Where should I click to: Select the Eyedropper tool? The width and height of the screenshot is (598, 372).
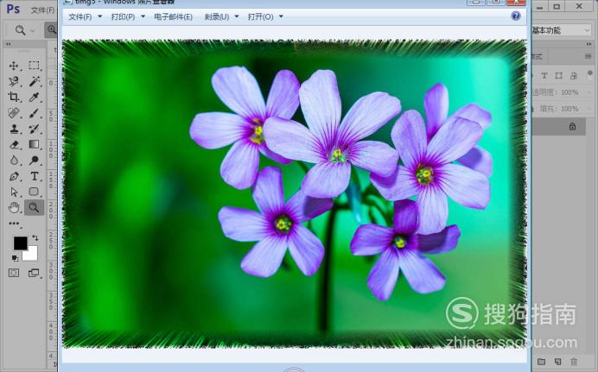point(34,97)
